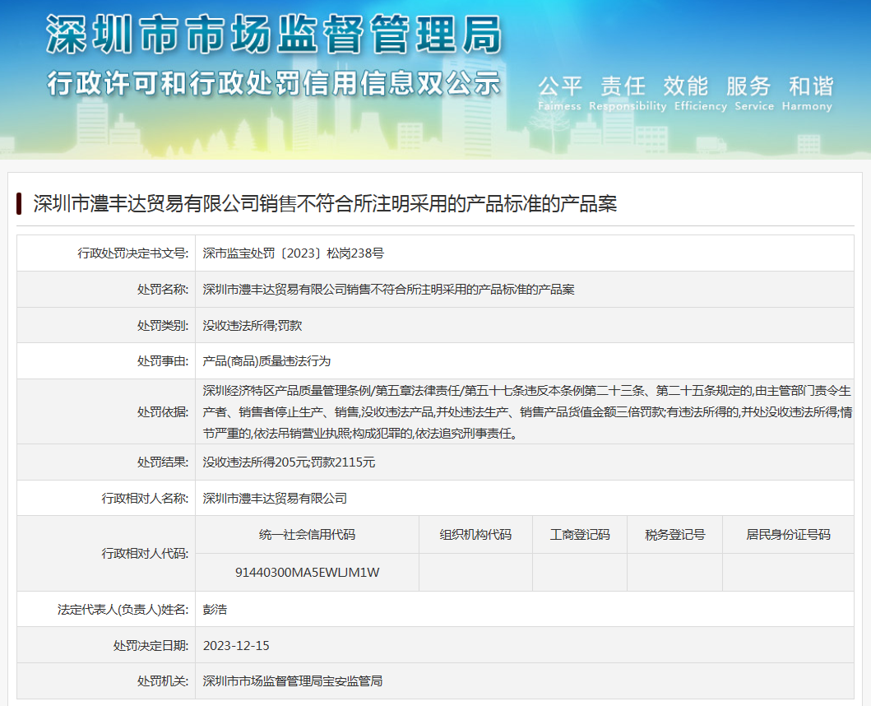The width and height of the screenshot is (871, 706).
Task: Click the penalty result 没收违法所得205元;罚款2115元
Action: tap(289, 462)
